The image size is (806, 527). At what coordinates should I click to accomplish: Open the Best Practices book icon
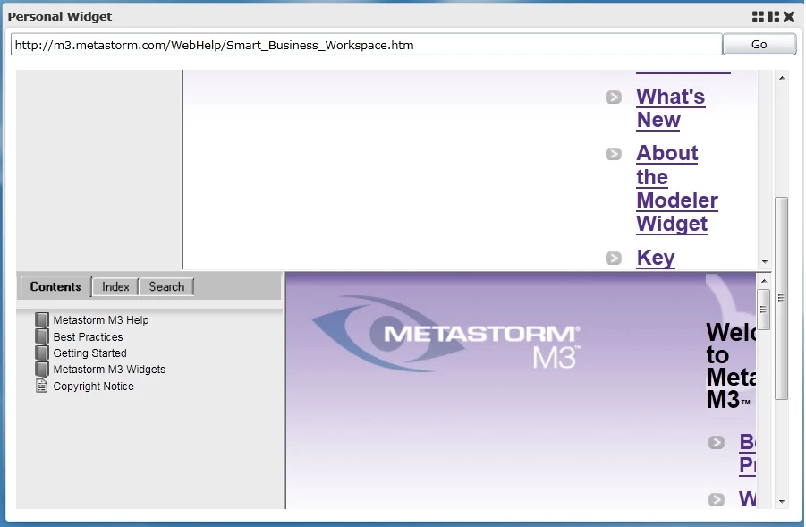coord(42,336)
